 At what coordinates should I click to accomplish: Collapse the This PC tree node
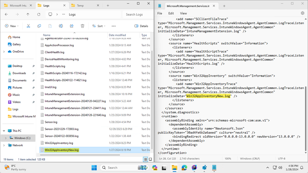pos(4,131)
